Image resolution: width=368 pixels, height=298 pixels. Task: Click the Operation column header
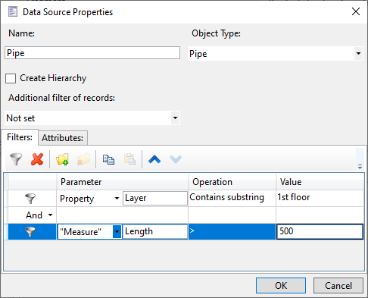pos(232,182)
